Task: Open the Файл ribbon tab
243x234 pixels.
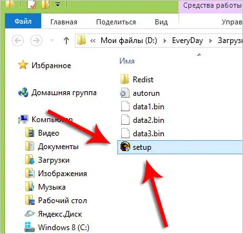Action: (23, 21)
